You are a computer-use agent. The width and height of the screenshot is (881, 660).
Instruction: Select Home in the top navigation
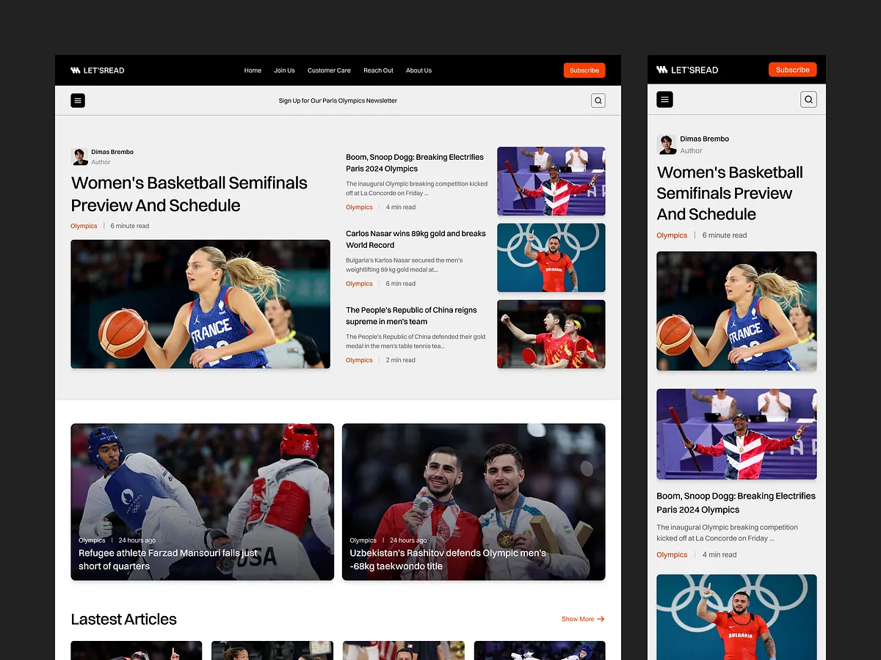pos(253,70)
